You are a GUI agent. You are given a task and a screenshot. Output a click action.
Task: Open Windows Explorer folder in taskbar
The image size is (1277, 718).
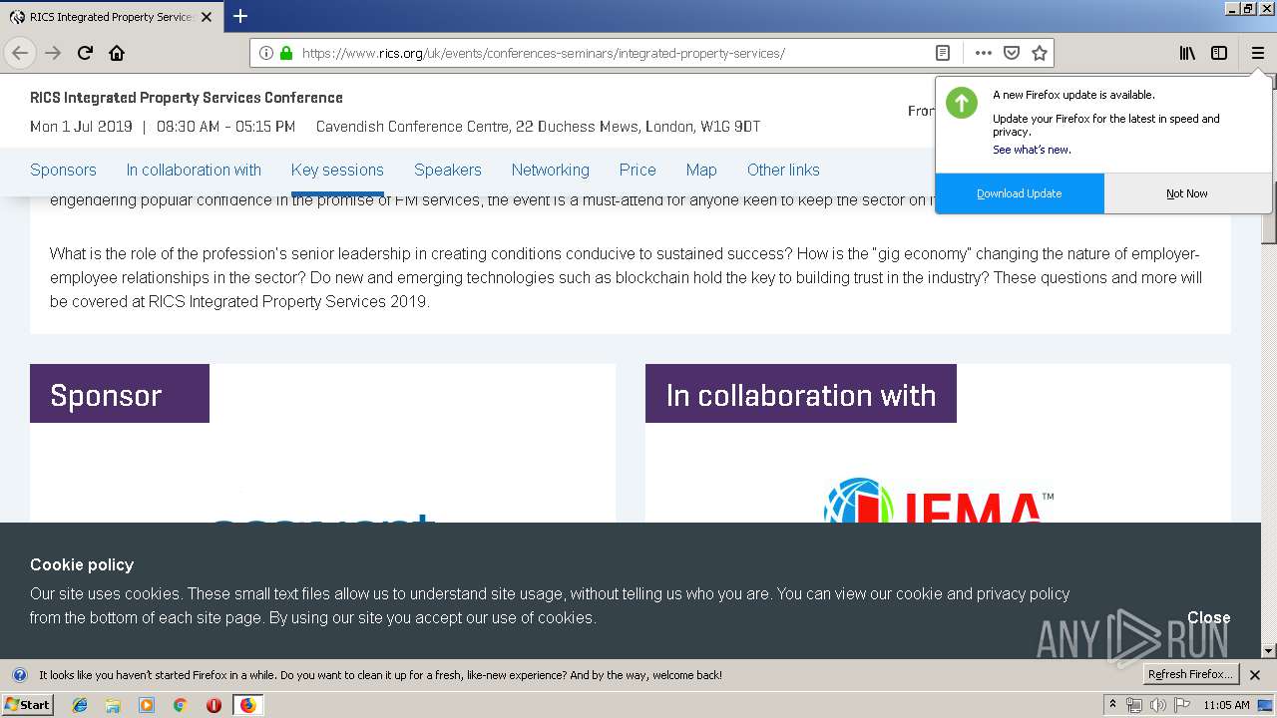coord(113,705)
